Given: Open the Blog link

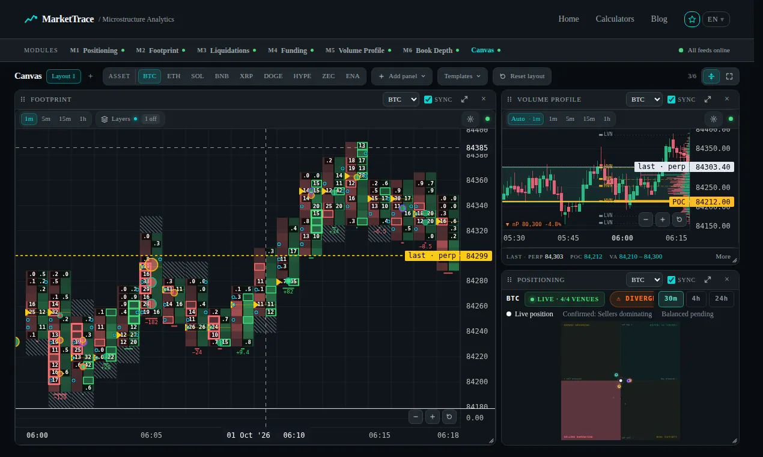Looking at the screenshot, I should pos(659,19).
